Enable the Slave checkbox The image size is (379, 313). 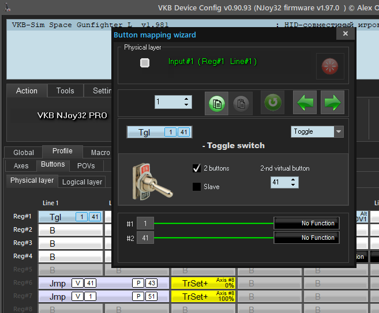click(x=197, y=186)
